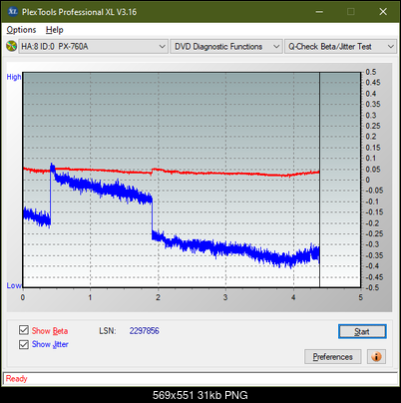Click the LSN: label
This screenshot has height=403, width=401.
[108, 331]
